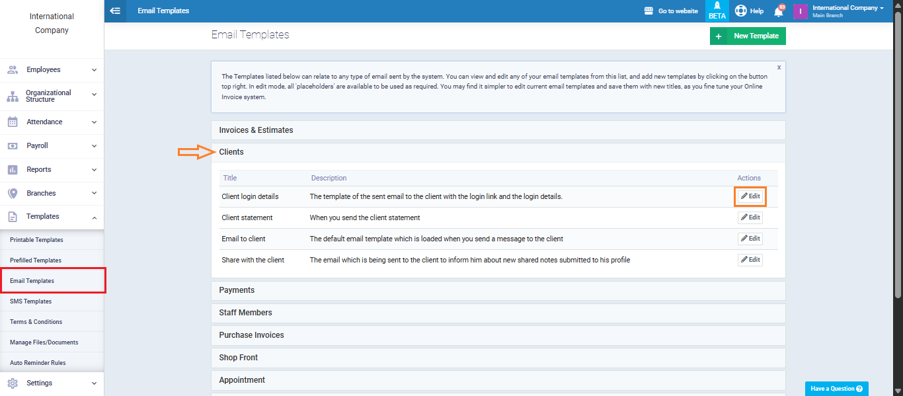Viewport: 903px width, 396px height.
Task: Edit the Client statement template
Action: coord(750,218)
